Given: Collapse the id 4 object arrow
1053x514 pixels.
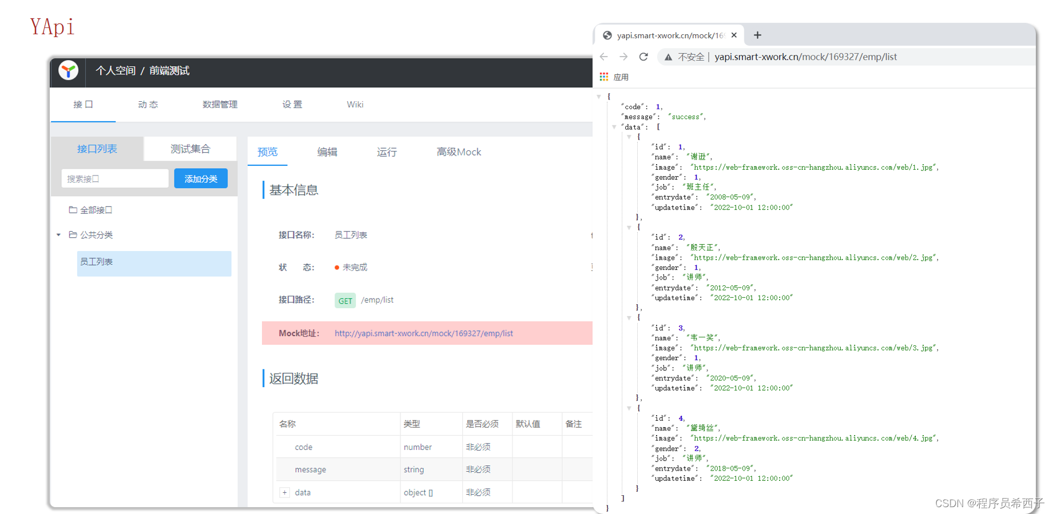Looking at the screenshot, I should (x=629, y=408).
